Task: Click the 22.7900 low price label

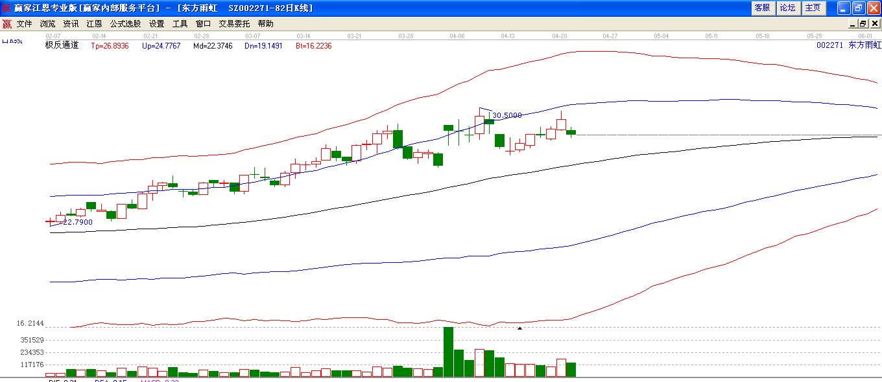Action: (x=78, y=222)
